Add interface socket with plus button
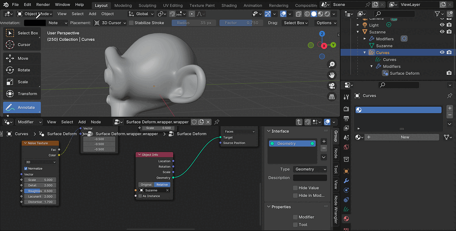456x231 pixels. coord(324,142)
